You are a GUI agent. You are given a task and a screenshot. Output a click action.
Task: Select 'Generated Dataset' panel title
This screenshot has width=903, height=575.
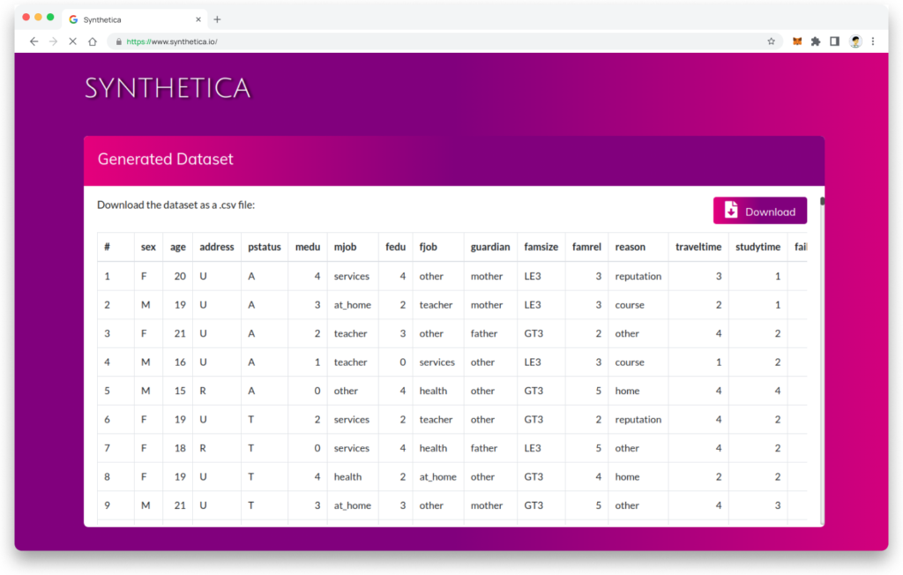tap(165, 159)
